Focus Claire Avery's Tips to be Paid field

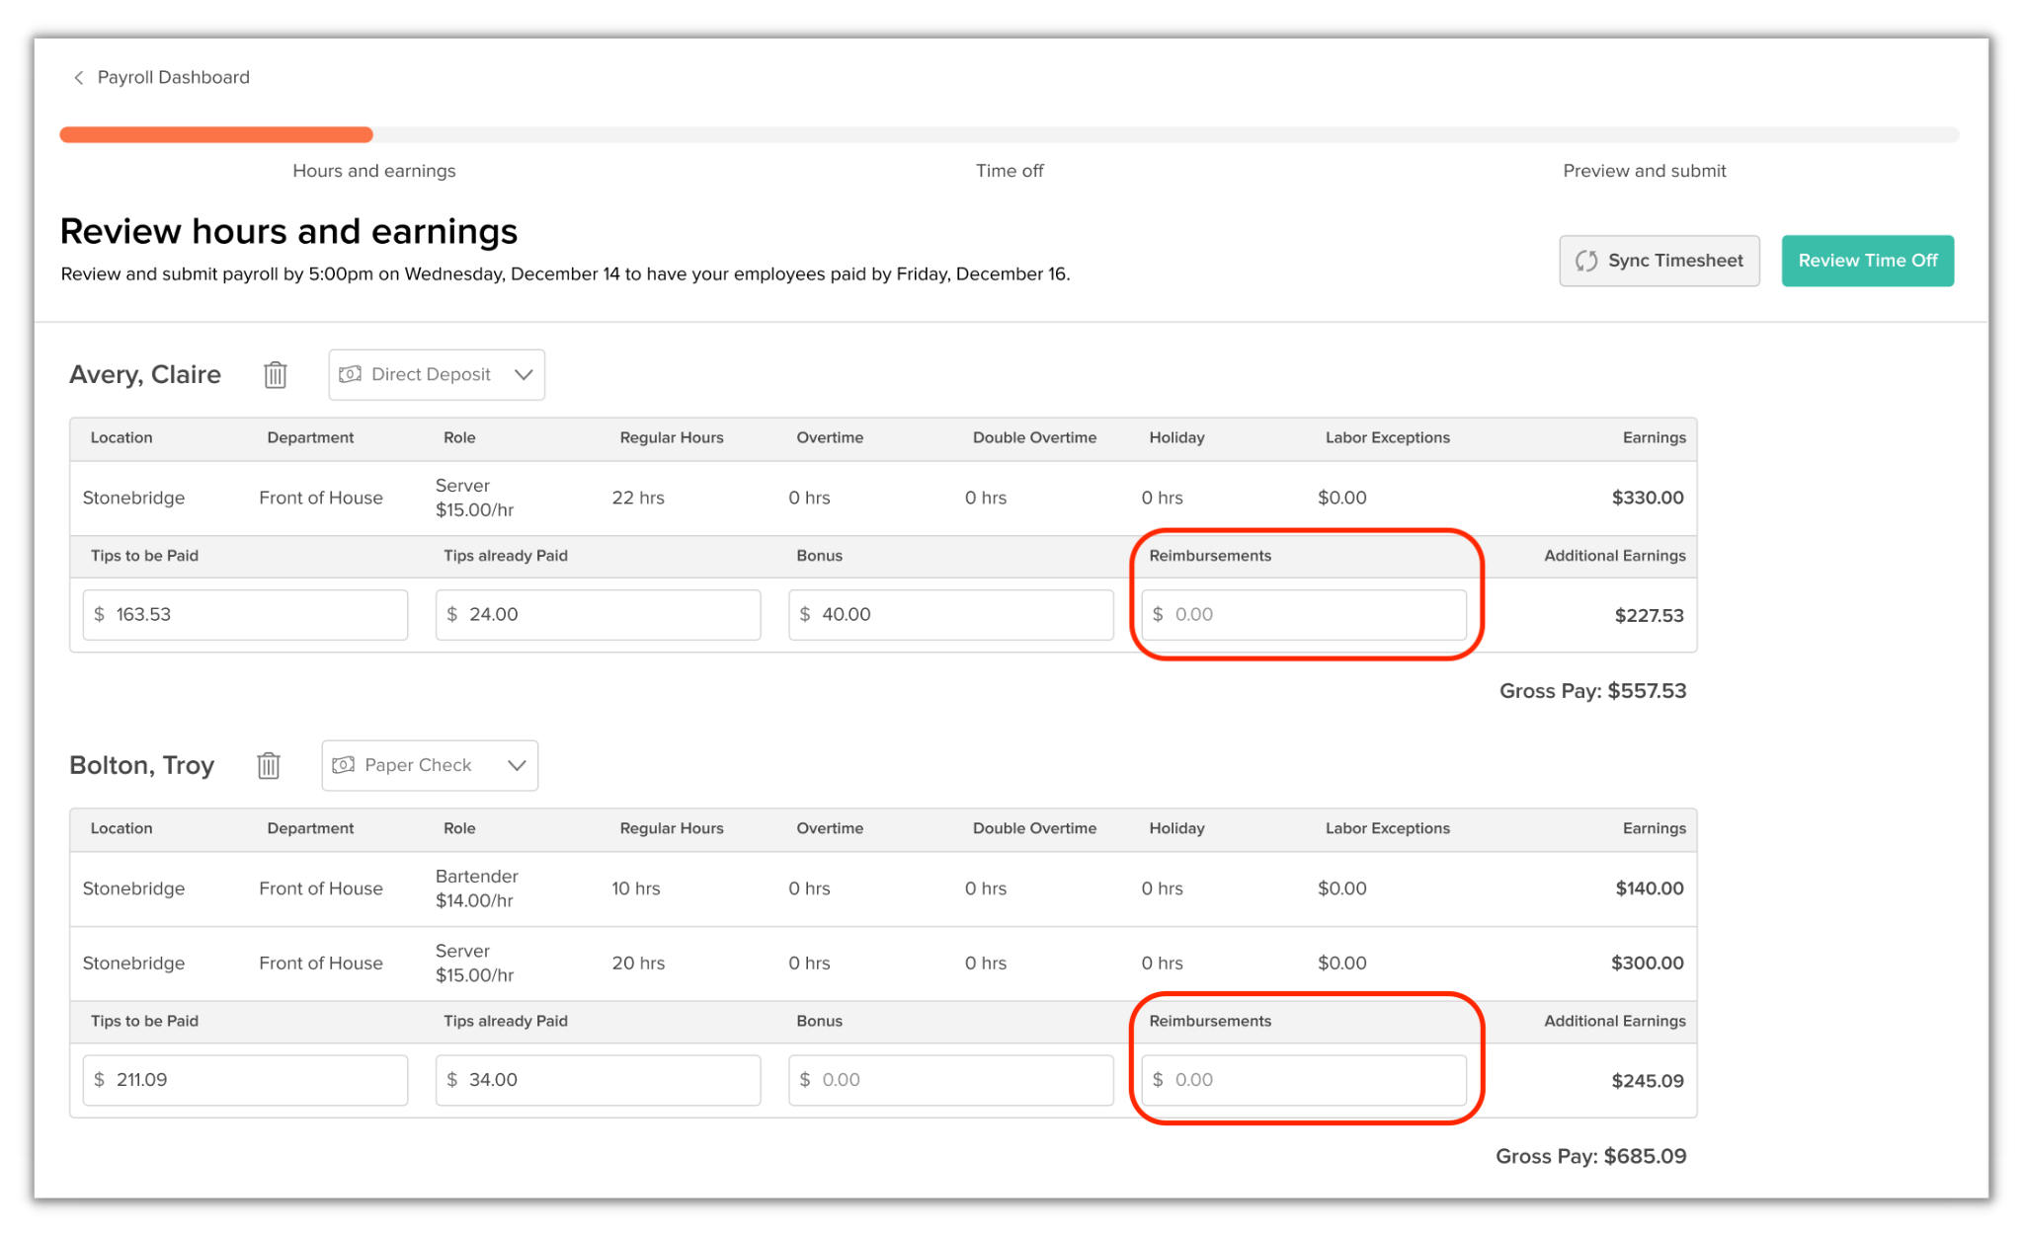[x=245, y=615]
